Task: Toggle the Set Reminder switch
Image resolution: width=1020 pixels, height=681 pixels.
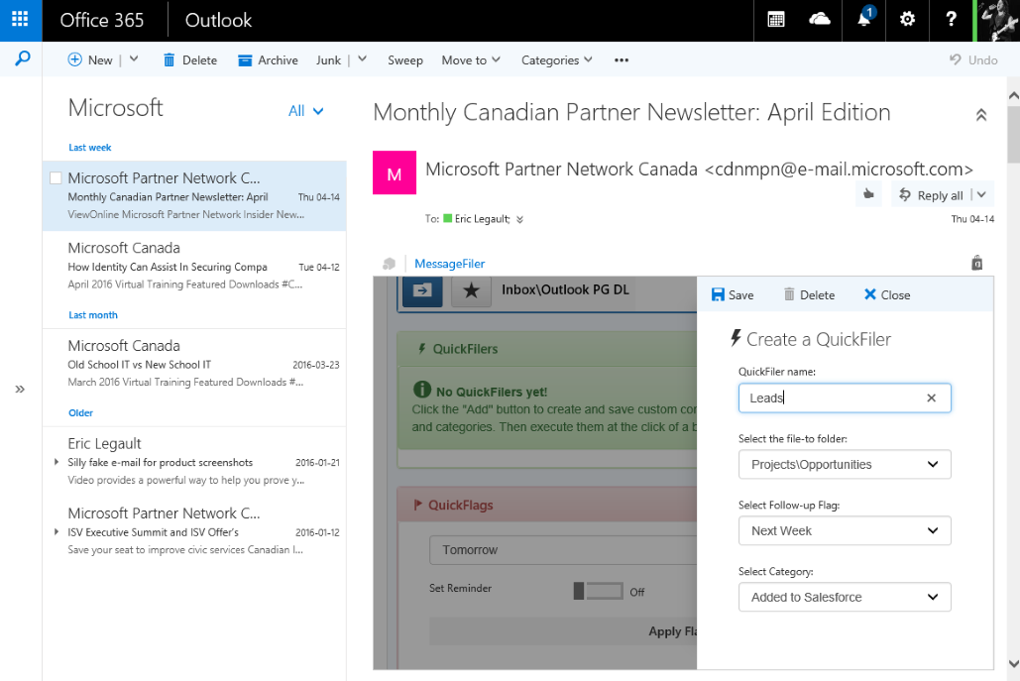Action: click(598, 591)
